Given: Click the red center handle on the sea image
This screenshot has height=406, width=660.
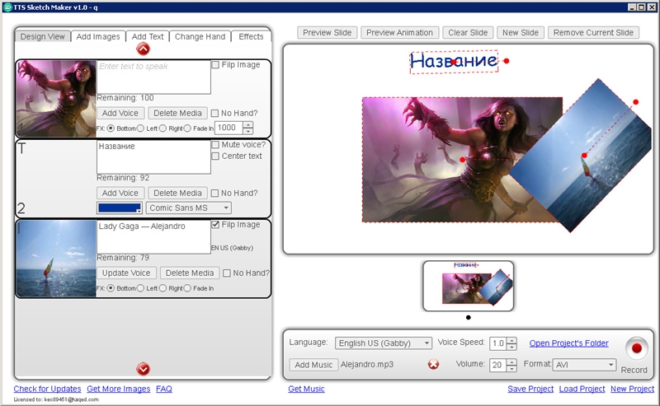Looking at the screenshot, I should pos(584,156).
